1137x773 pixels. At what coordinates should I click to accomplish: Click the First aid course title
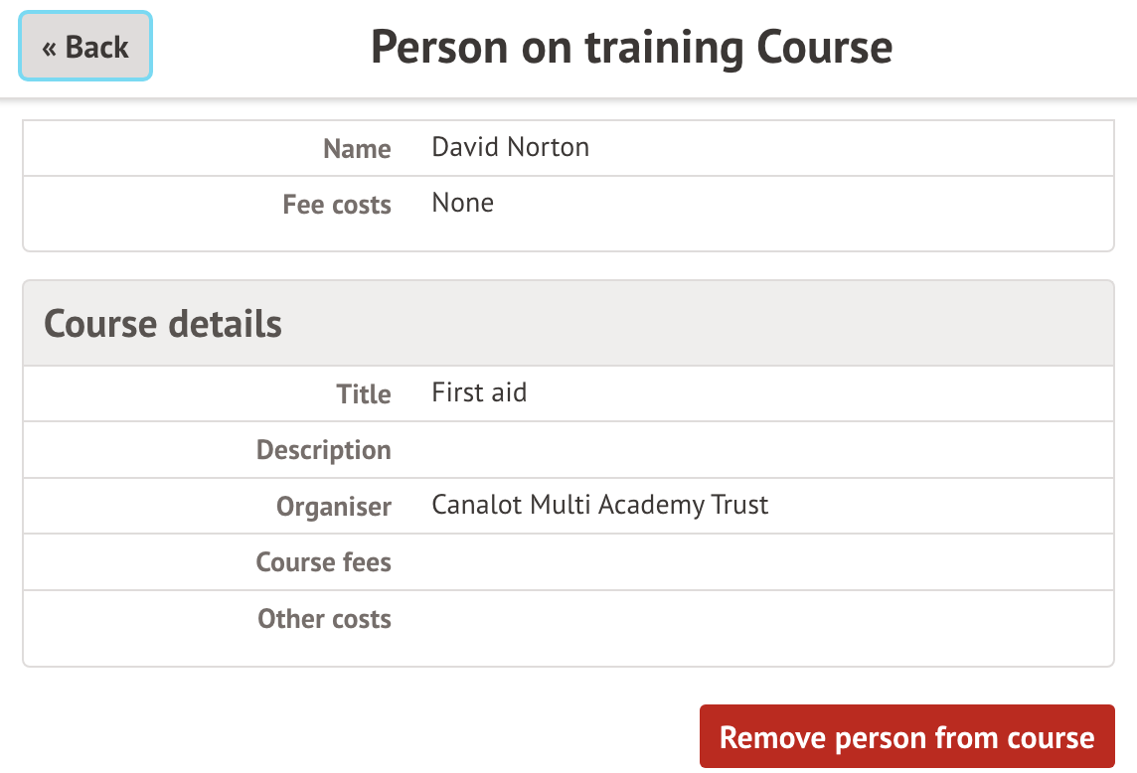tap(479, 393)
